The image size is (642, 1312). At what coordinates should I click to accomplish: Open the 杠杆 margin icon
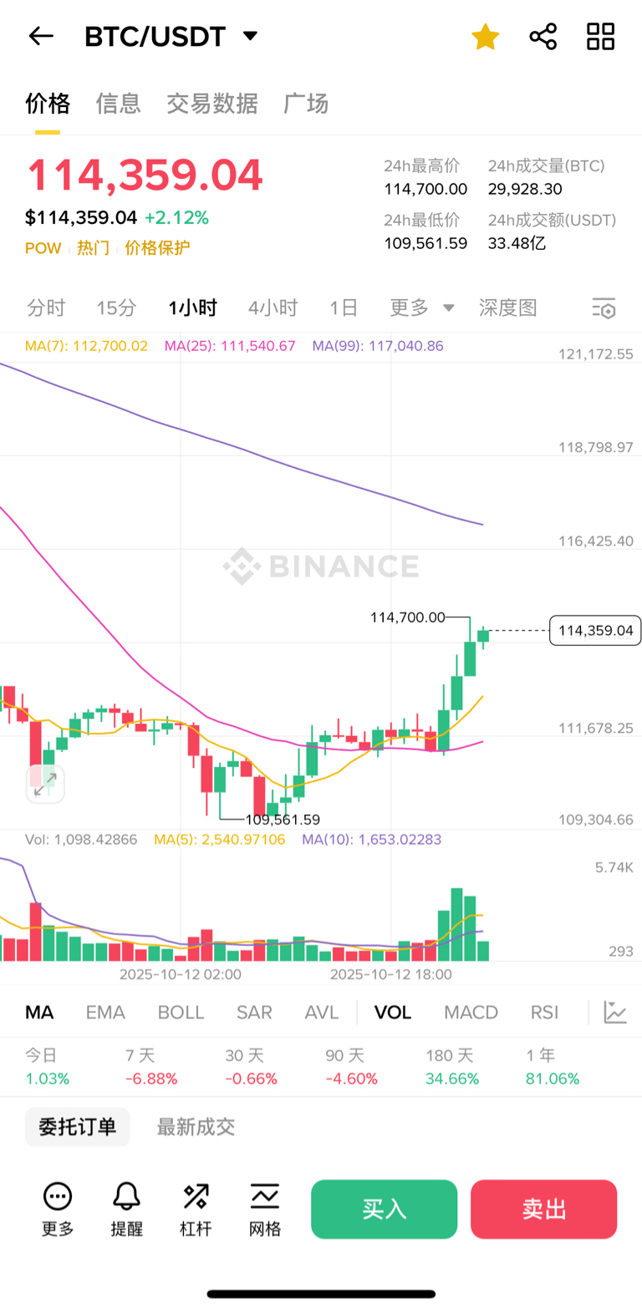click(196, 1208)
